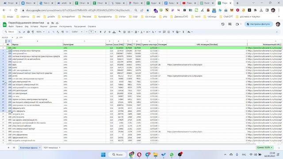
Task: Open the Расширения menu
Action: (80, 26)
